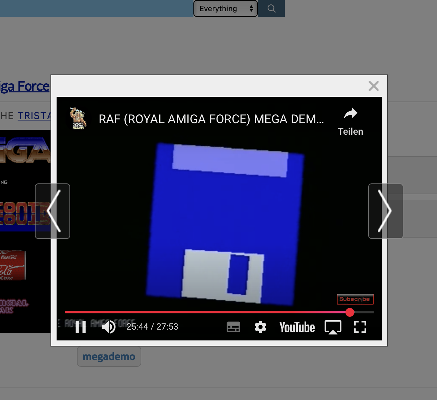Image resolution: width=437 pixels, height=400 pixels.
Task: Go to the previous lightbox item
Action: pos(53,211)
